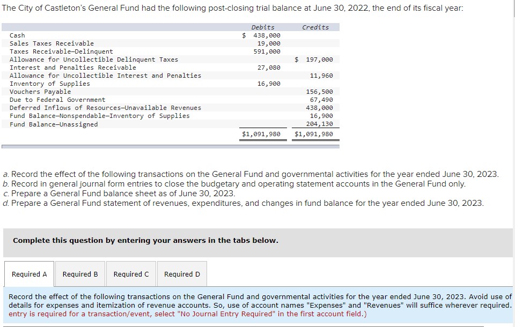
Task: Click Taxes Receivable—Delinquent account label
Action: click(x=61, y=51)
